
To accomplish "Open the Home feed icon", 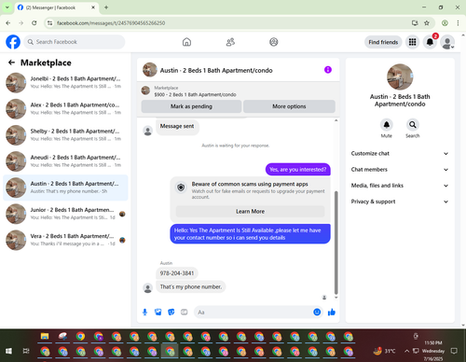I will 186,42.
